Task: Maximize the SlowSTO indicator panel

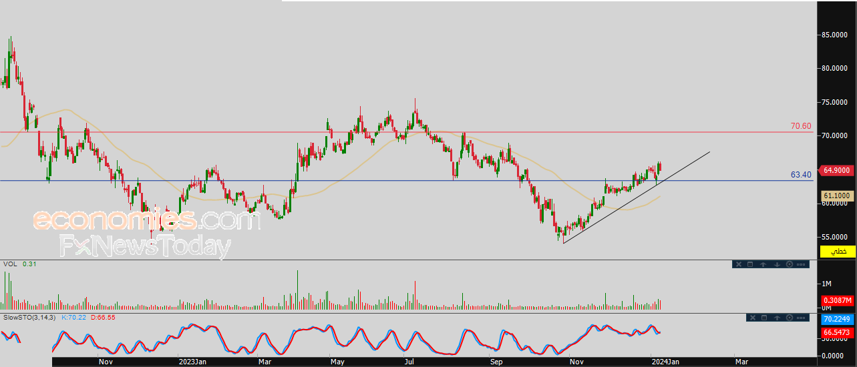Action: (764, 318)
